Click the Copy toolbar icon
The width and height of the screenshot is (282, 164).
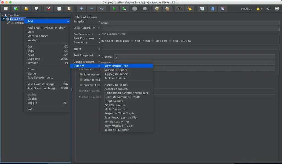point(59,9)
